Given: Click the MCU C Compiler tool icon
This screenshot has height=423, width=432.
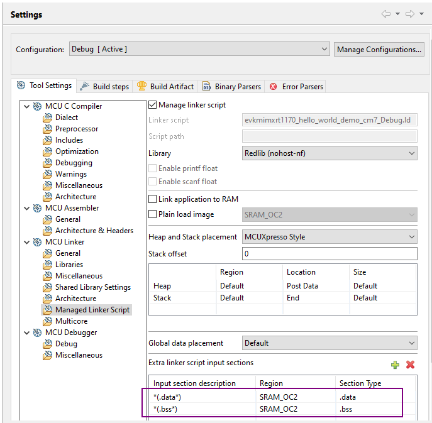Looking at the screenshot, I should pyautogui.click(x=38, y=106).
